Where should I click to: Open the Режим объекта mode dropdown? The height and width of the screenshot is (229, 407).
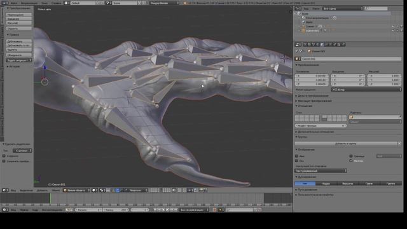[x=76, y=190]
